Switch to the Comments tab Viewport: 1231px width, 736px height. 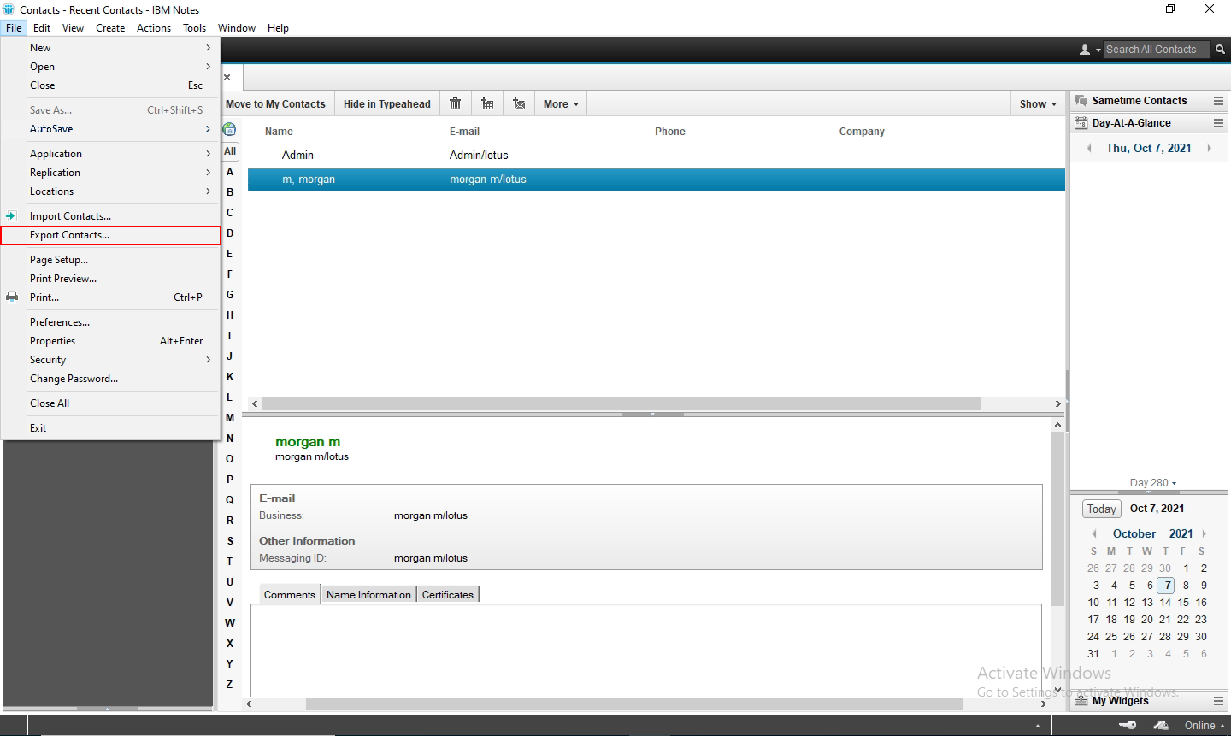290,595
